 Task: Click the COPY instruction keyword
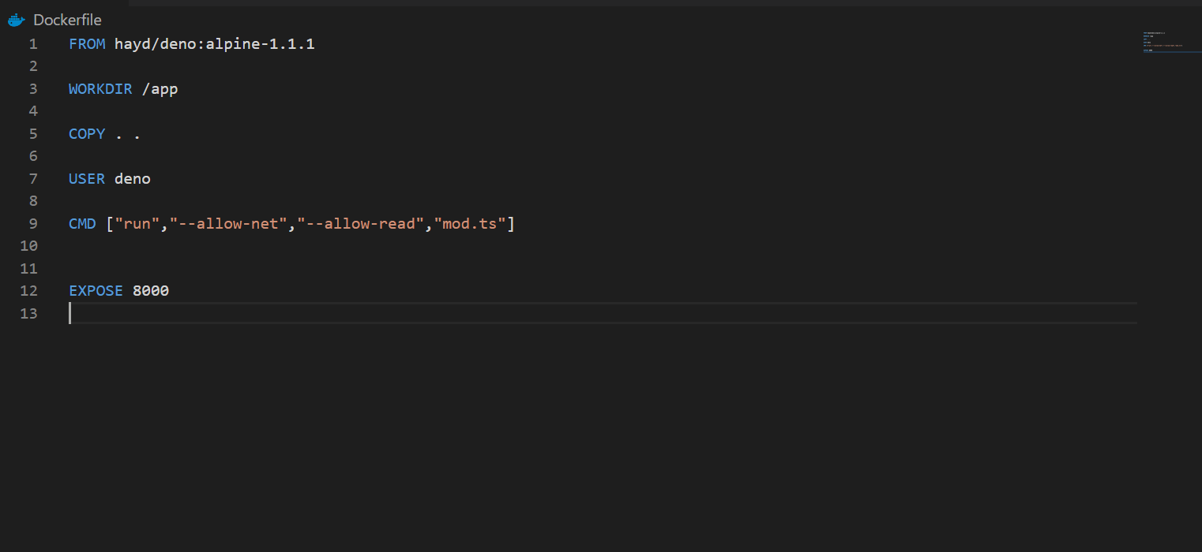tap(87, 134)
